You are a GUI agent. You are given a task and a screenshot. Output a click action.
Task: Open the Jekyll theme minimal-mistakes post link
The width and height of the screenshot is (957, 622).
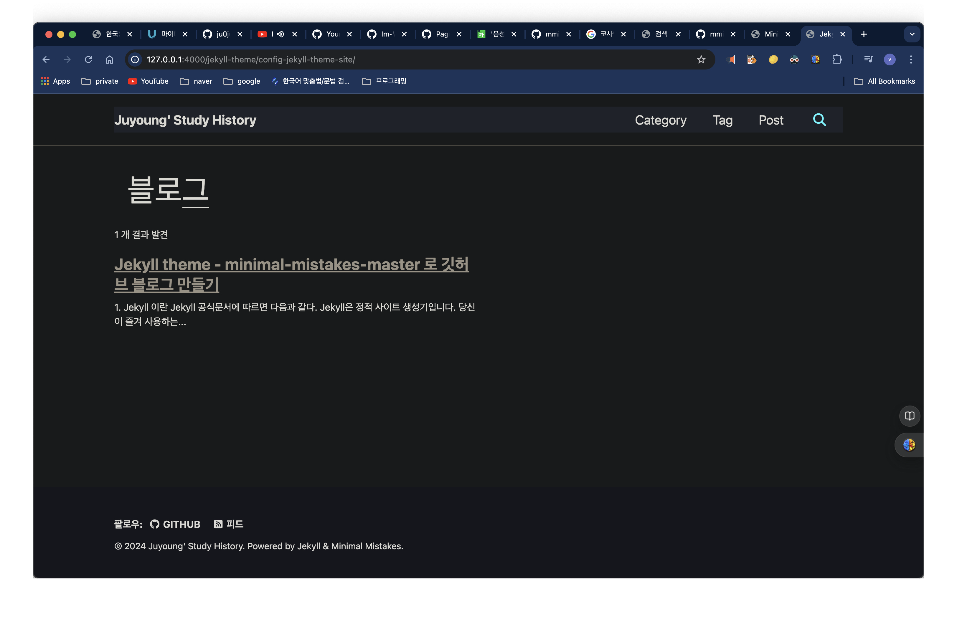pos(291,265)
